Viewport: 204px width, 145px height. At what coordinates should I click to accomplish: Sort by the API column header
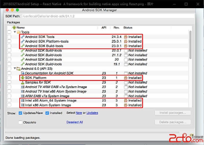pos(104,28)
